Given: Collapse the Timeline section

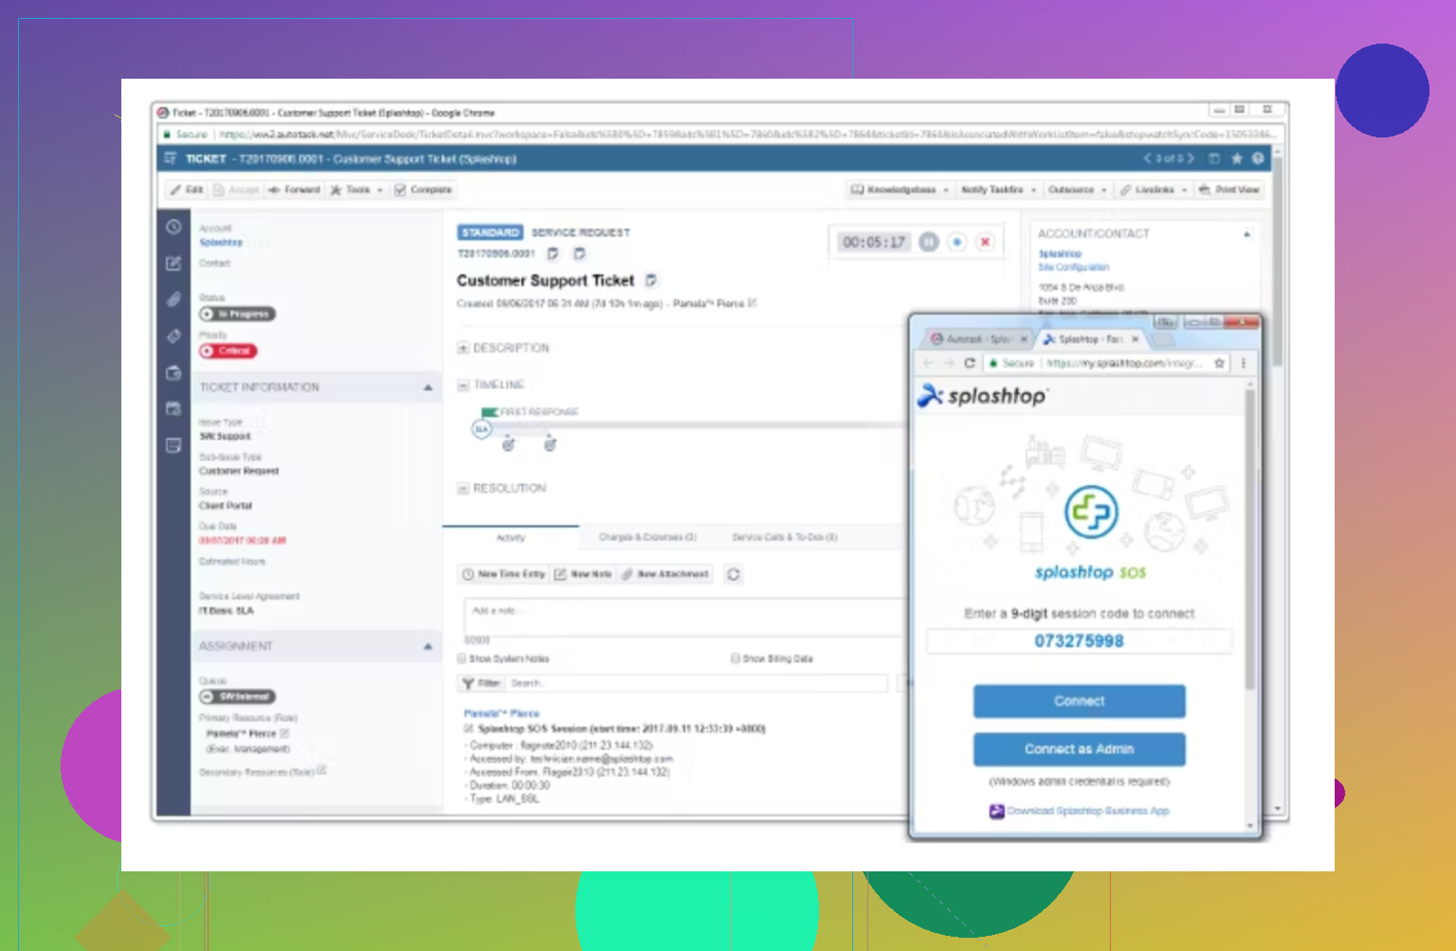Looking at the screenshot, I should [464, 385].
